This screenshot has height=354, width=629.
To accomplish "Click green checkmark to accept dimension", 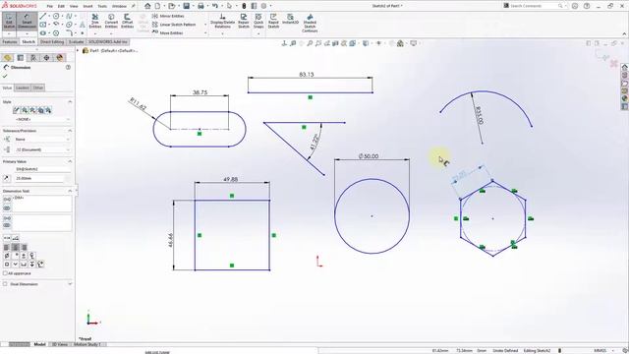I will pos(5,76).
